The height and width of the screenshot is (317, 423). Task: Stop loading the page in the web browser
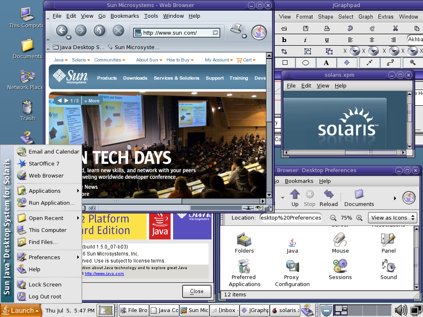[x=118, y=30]
